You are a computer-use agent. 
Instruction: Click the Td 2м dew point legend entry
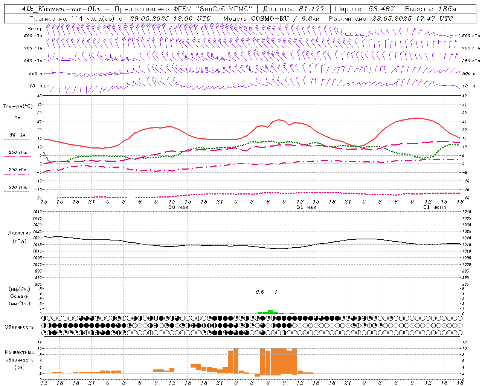(17, 135)
